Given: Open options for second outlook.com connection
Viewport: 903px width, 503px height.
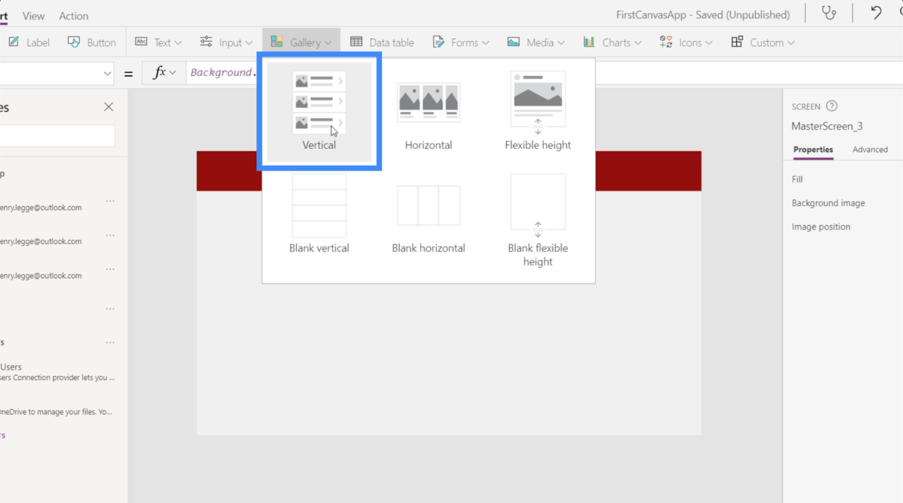Looking at the screenshot, I should [110, 235].
